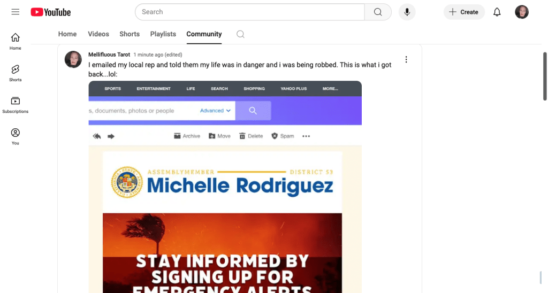Switch to the Videos tab
Viewport: 548px width, 293px height.
(98, 34)
